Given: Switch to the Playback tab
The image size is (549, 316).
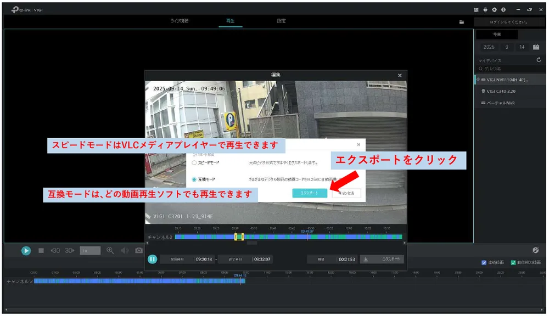Looking at the screenshot, I should [x=230, y=21].
